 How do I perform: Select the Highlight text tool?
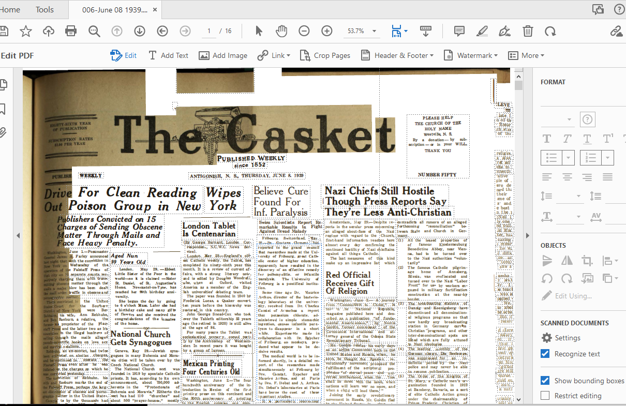pos(482,31)
